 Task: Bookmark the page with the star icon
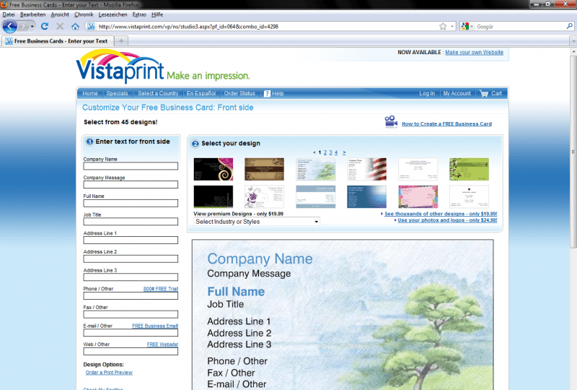(x=443, y=26)
